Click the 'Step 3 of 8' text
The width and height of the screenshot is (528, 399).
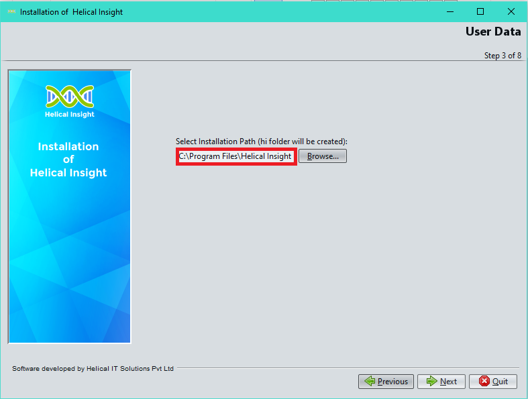(x=503, y=56)
